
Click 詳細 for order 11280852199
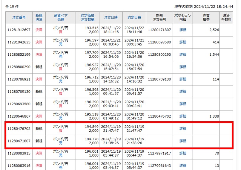click(x=183, y=54)
